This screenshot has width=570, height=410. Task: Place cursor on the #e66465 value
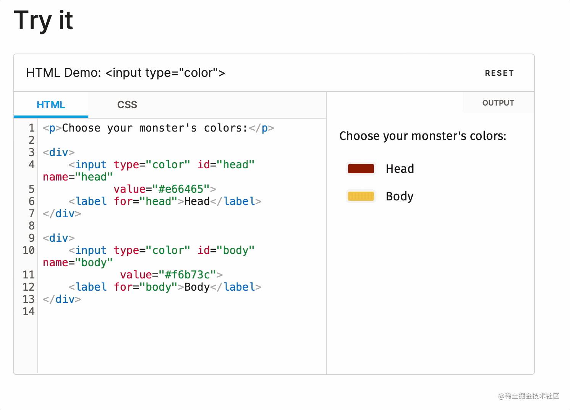click(183, 189)
